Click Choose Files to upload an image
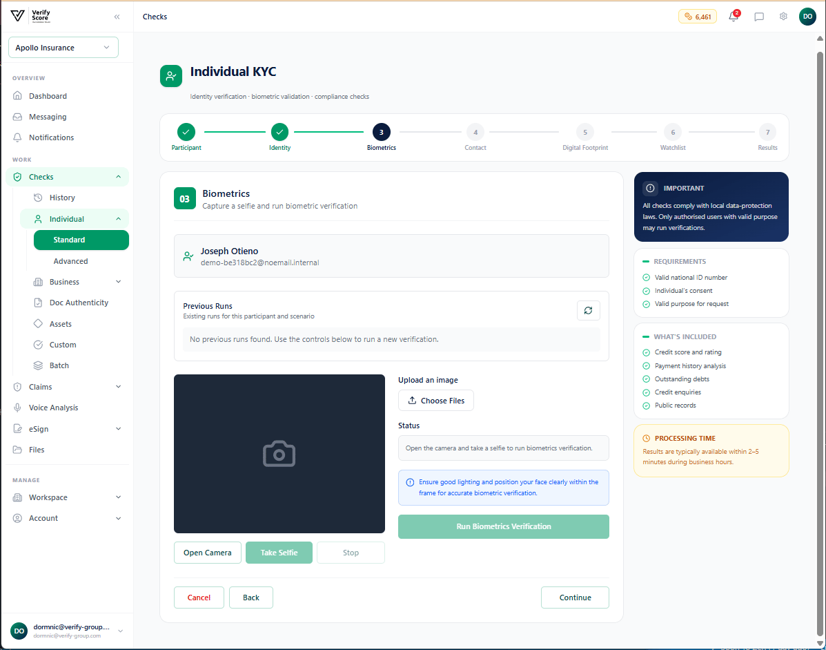 (x=435, y=401)
